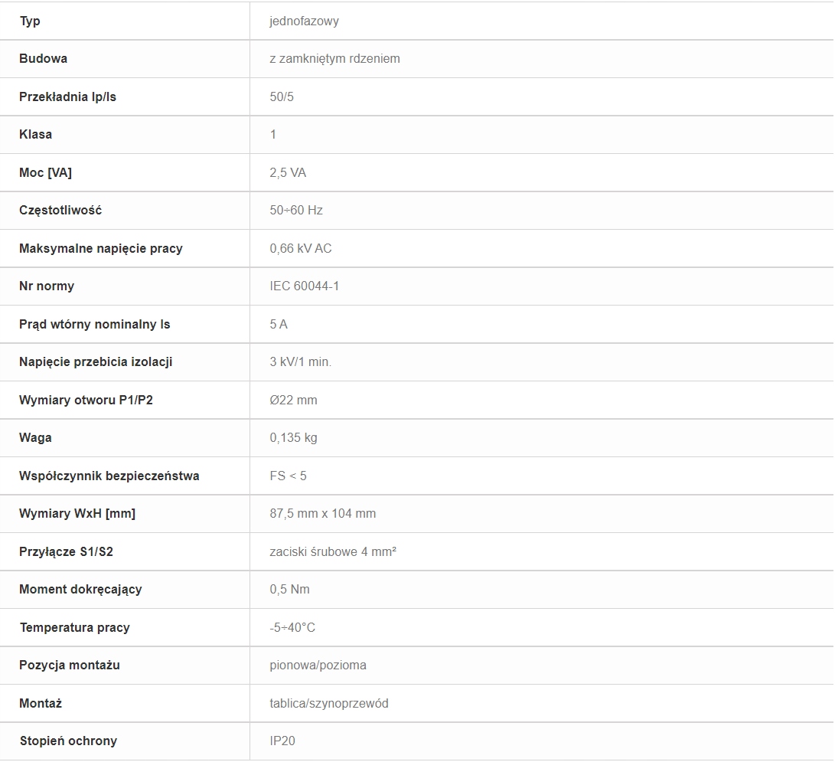835x762 pixels.
Task: Click the "IP20" protection rating value
Action: (x=282, y=741)
